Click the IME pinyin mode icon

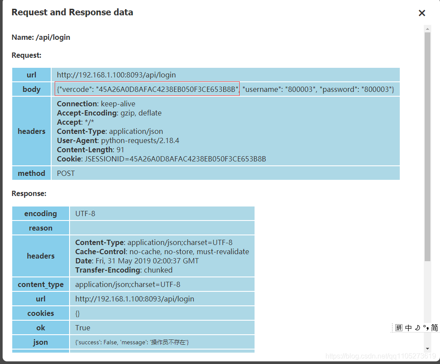[399, 328]
